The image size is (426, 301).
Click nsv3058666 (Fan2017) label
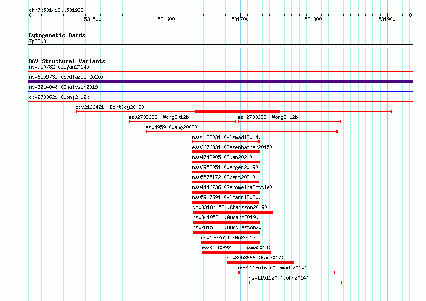(x=255, y=258)
